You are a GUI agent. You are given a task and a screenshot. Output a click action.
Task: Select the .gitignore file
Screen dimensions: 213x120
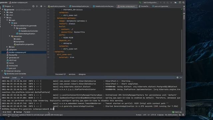(x=12, y=50)
